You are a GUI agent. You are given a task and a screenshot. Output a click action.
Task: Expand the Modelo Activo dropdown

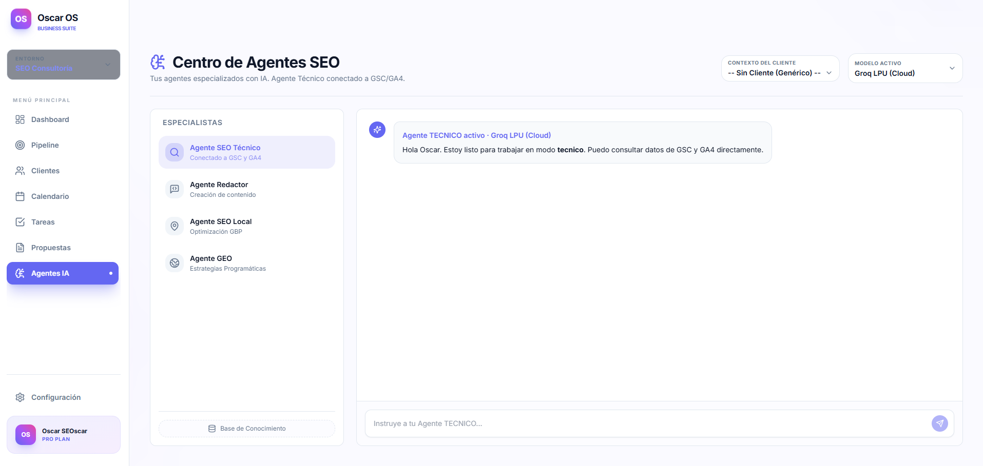904,68
